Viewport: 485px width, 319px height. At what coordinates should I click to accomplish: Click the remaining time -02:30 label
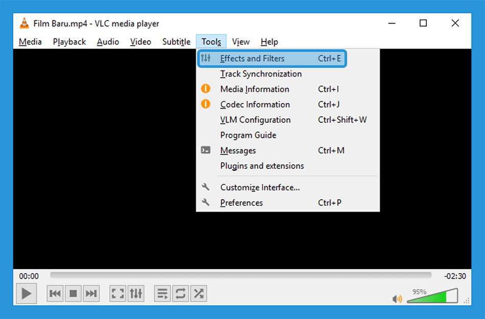tap(455, 276)
